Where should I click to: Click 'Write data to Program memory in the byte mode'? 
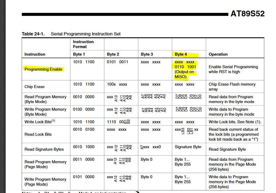coord(232,112)
